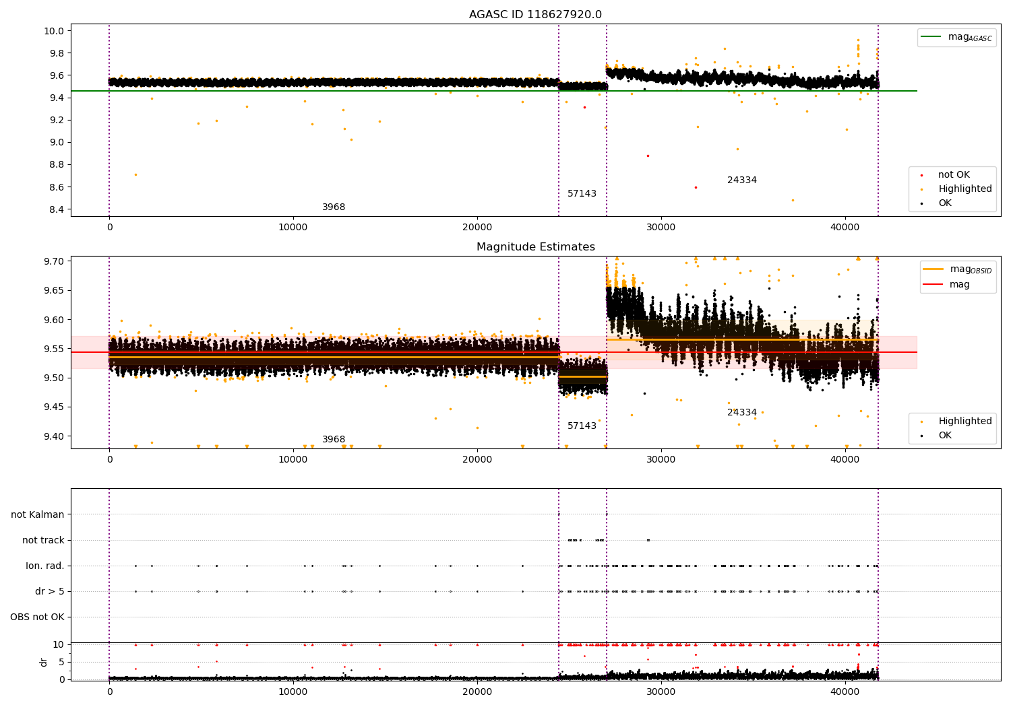Click the 20000 x-axis tick of top plot
Screen dimensions: 1011x707
coord(477,228)
